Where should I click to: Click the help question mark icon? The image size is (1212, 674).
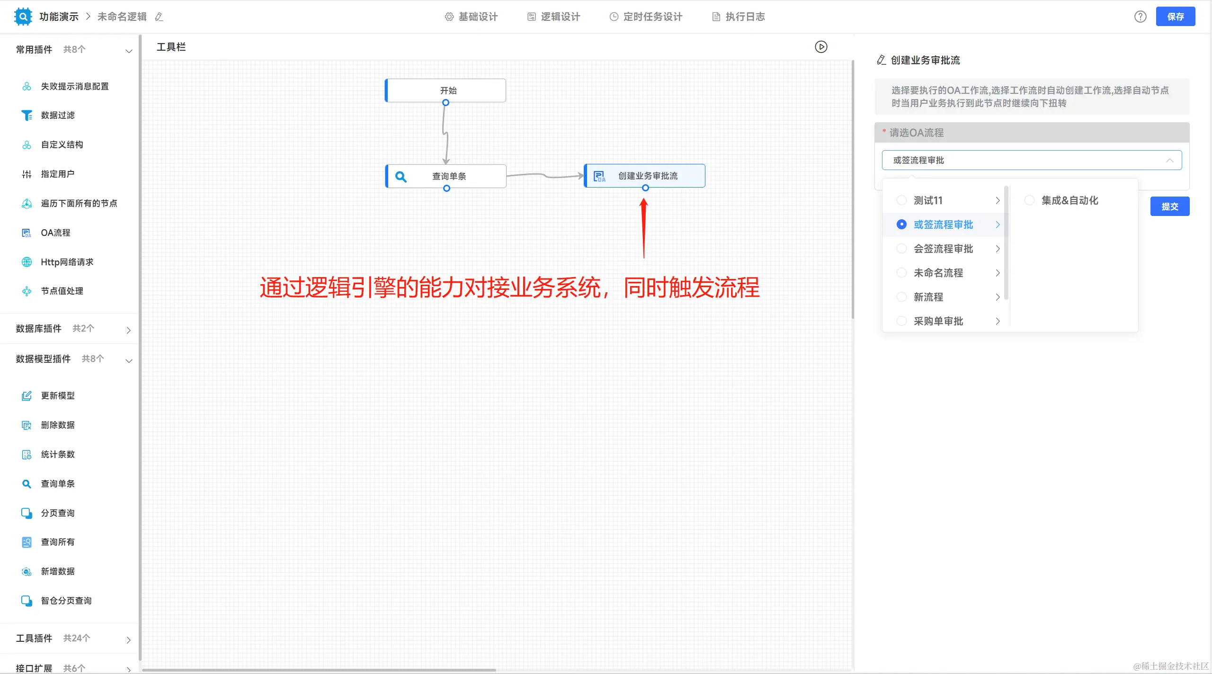[1140, 17]
